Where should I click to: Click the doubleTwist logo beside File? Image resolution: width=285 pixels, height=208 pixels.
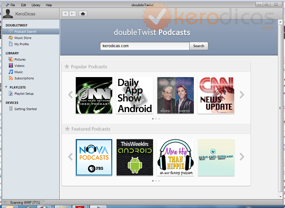point(8,5)
